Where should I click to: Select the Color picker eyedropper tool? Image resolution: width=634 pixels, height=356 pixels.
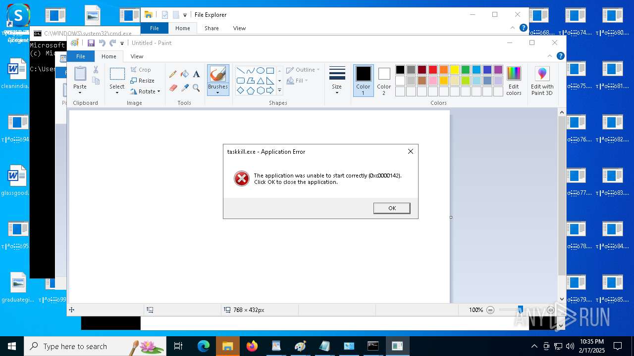(185, 88)
